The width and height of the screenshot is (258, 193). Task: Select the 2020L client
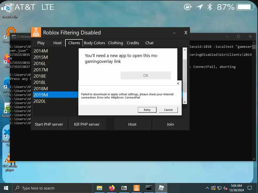[x=56, y=101]
